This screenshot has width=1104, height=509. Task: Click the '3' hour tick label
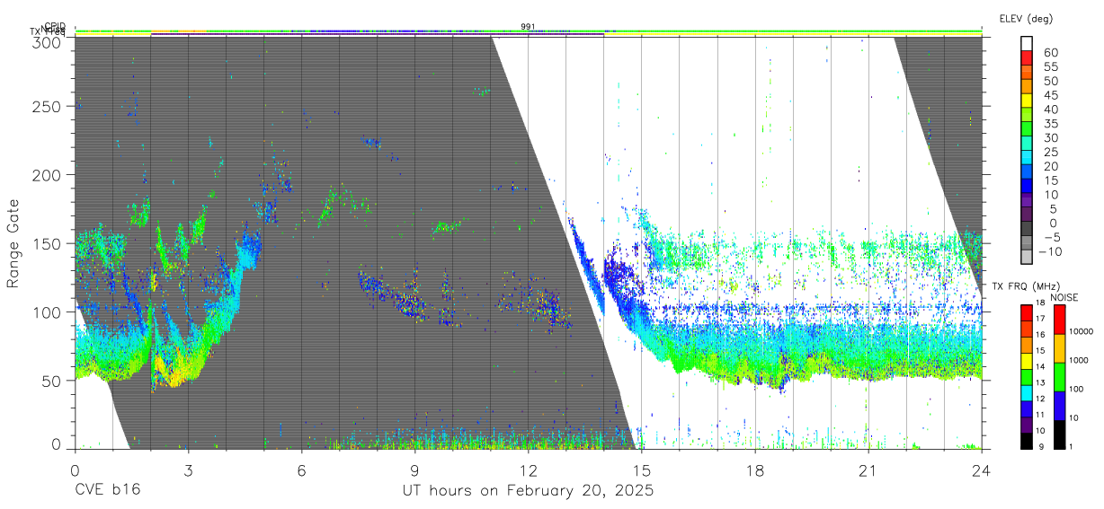tap(188, 470)
